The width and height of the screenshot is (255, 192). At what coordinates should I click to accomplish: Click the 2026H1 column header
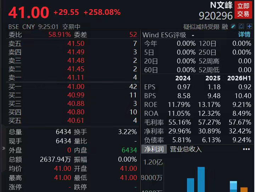[x=239, y=78]
